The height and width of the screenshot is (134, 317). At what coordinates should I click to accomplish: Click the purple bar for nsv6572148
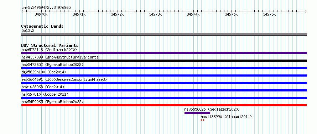(x=164, y=53)
